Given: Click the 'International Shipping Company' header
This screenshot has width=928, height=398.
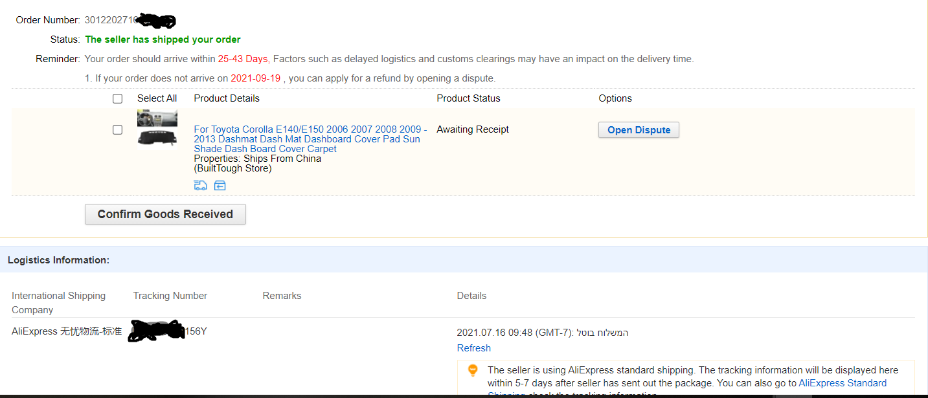Looking at the screenshot, I should [x=58, y=303].
